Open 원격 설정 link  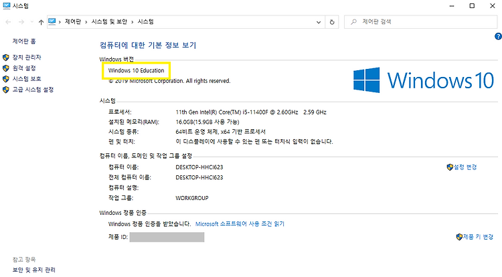pos(24,68)
